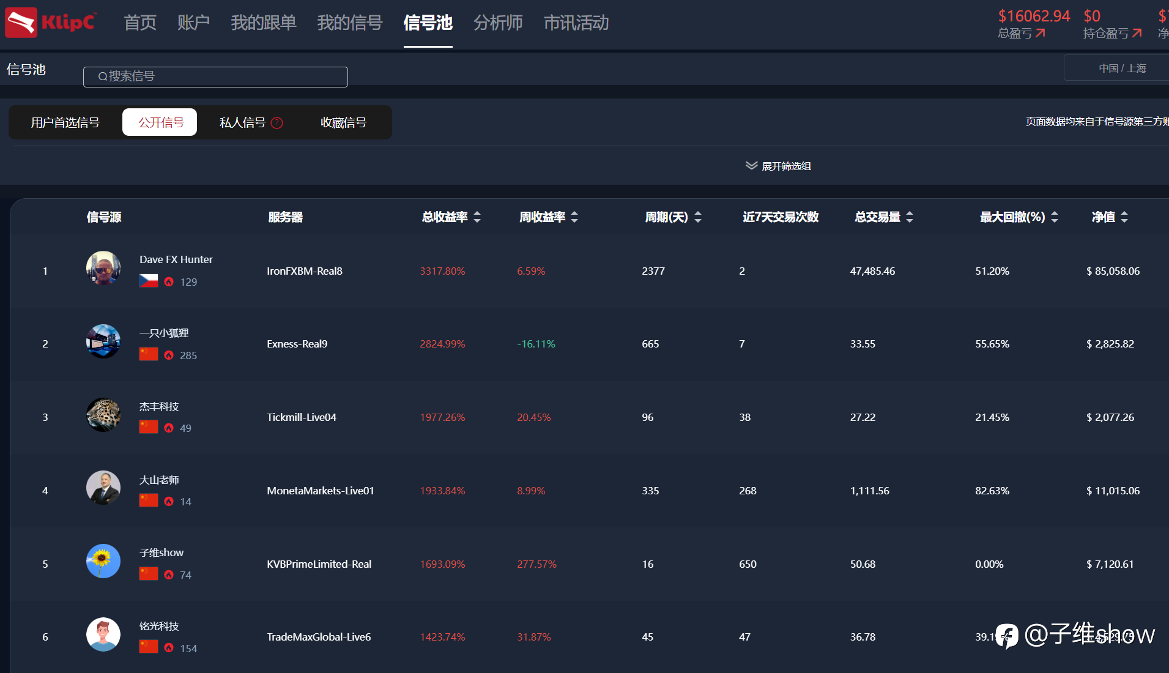Image resolution: width=1169 pixels, height=673 pixels.
Task: Open 铭光科技 signal profile
Action: [159, 626]
